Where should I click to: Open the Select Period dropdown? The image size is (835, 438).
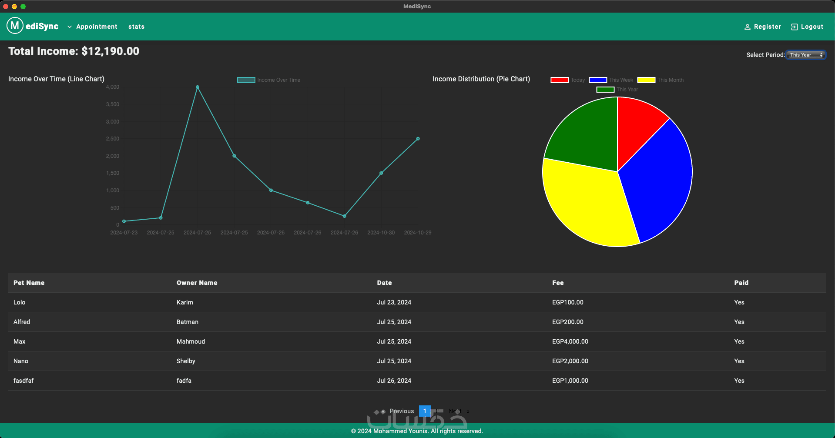[806, 55]
